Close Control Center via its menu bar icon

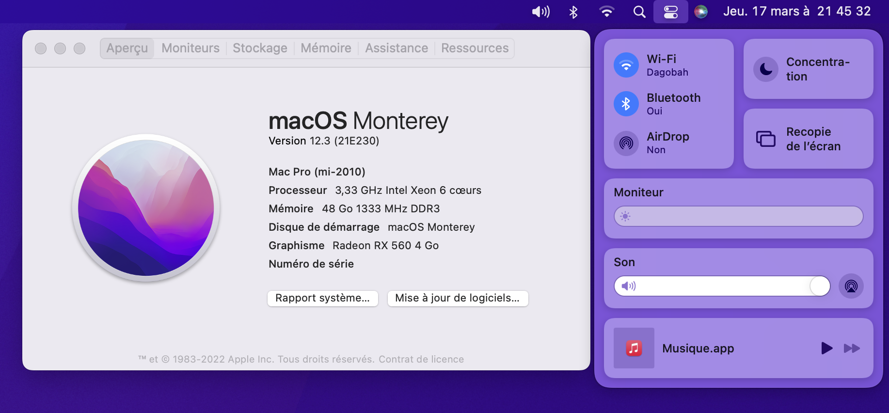[670, 12]
